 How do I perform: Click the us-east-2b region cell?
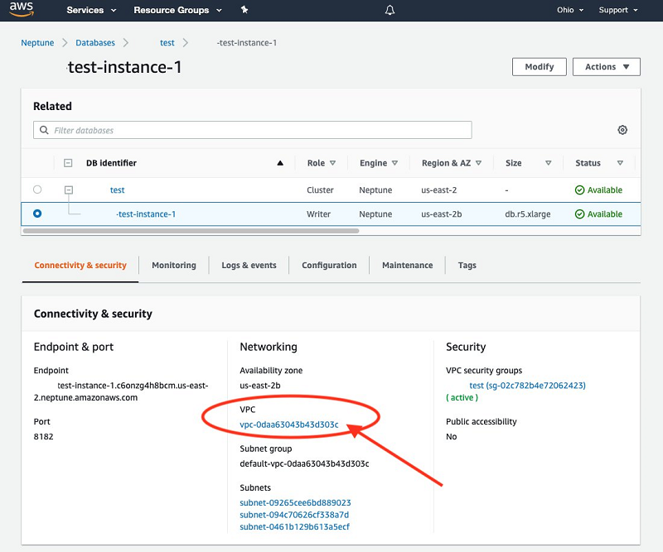pyautogui.click(x=442, y=214)
